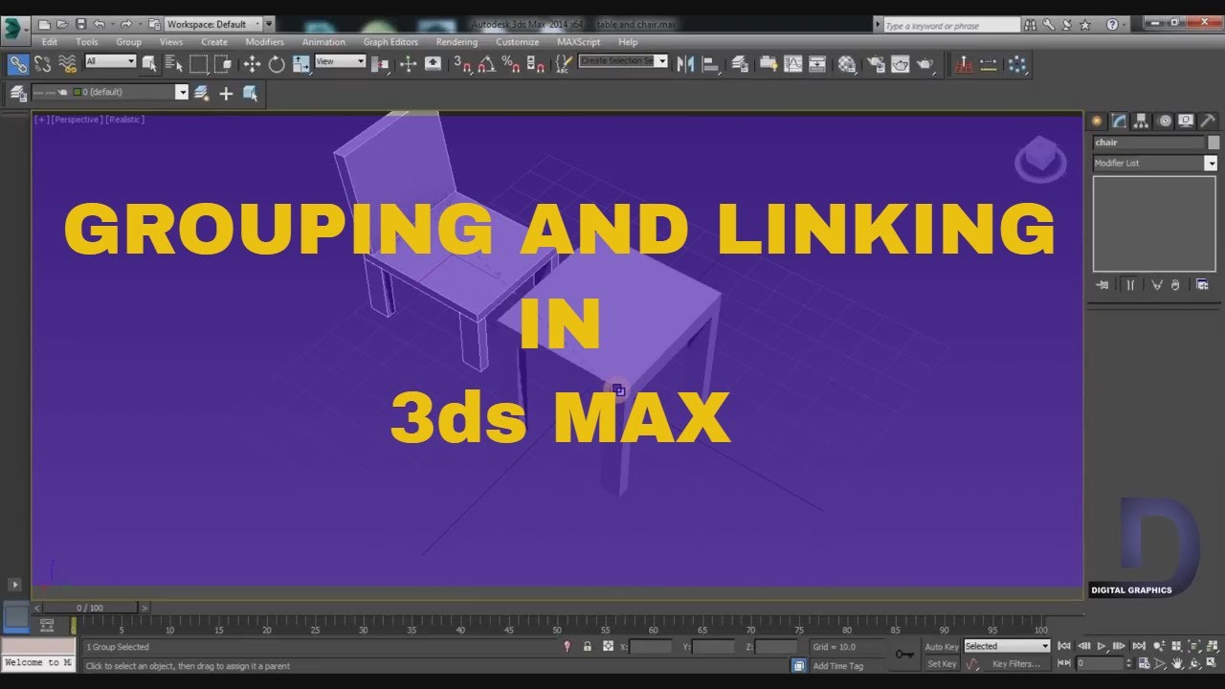Image resolution: width=1225 pixels, height=689 pixels.
Task: Activate the Select and Rotate tool
Action: 277,64
